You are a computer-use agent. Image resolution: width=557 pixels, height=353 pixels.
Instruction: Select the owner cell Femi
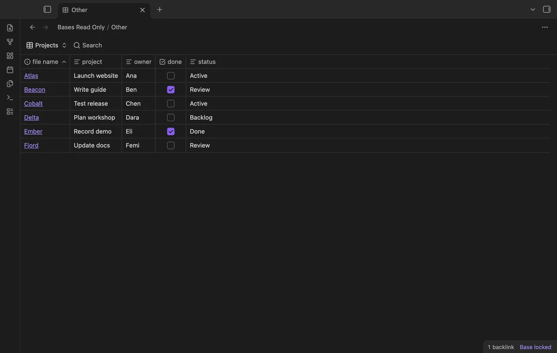[x=139, y=145]
